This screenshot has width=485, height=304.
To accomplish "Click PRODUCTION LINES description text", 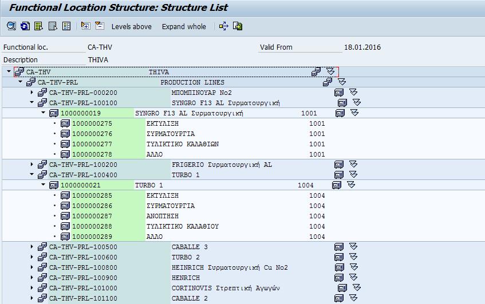I will click(192, 82).
